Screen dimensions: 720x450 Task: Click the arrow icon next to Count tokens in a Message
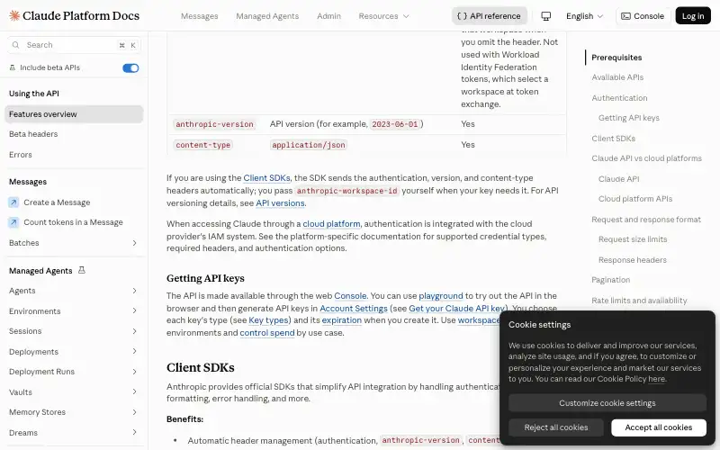pos(13,222)
